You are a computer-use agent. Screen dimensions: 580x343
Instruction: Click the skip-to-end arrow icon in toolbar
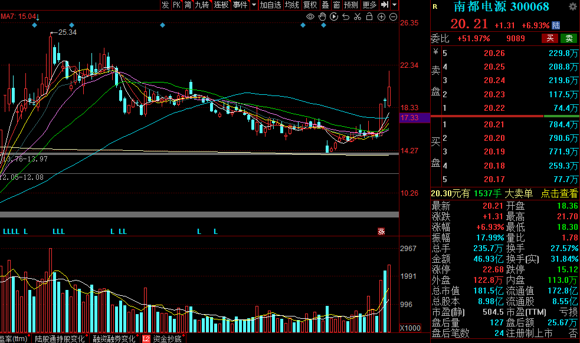pos(385,5)
